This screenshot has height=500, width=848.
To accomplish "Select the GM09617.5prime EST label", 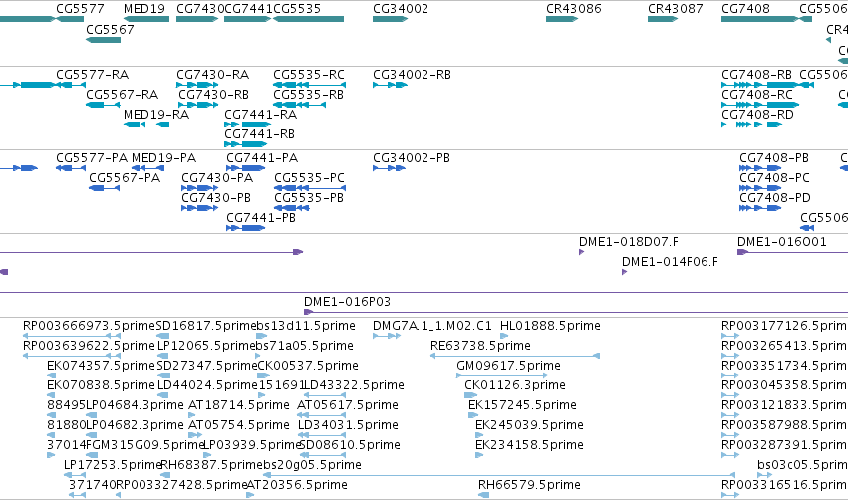I will [509, 366].
